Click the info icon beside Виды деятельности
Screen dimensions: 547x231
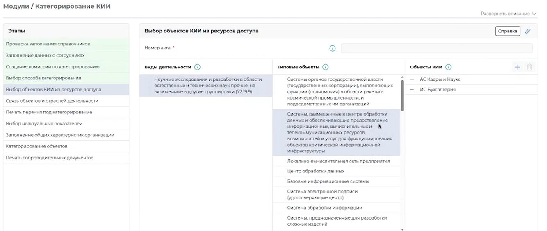click(197, 67)
